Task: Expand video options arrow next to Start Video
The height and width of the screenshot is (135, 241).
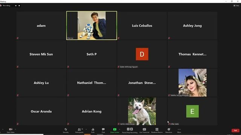Action: pyautogui.click(x=15, y=129)
